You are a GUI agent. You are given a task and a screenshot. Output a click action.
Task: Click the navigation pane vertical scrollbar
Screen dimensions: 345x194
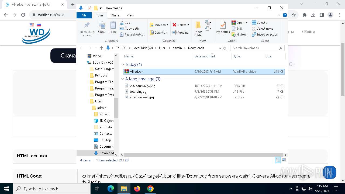coord(116,108)
